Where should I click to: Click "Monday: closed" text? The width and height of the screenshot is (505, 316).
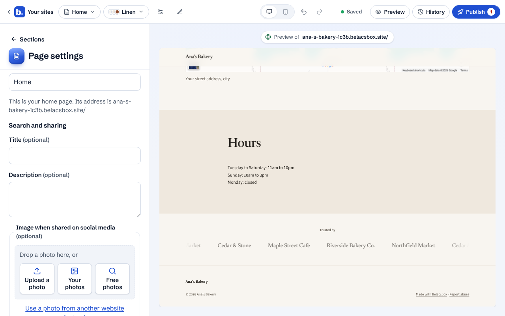(x=242, y=182)
